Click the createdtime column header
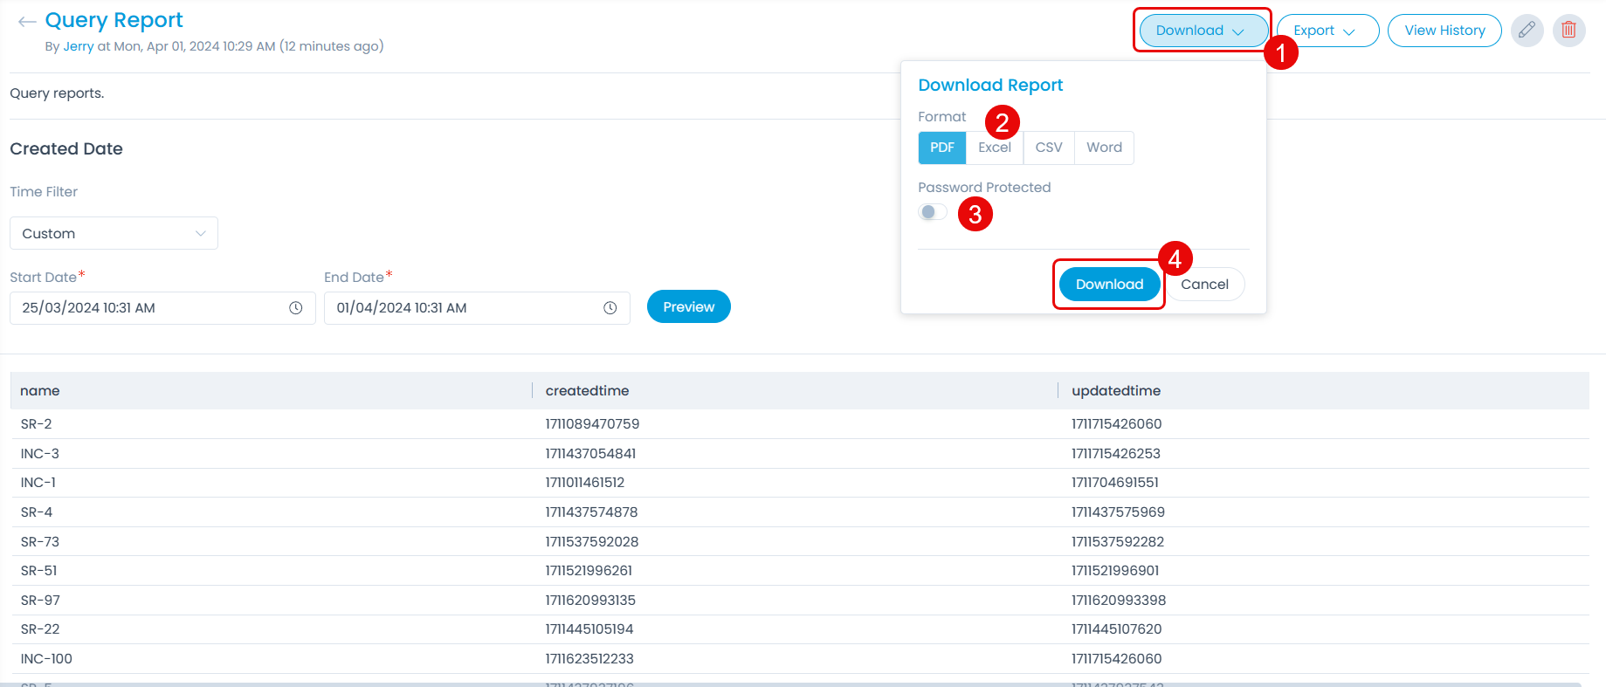Screen dimensions: 1606x687 (x=587, y=391)
